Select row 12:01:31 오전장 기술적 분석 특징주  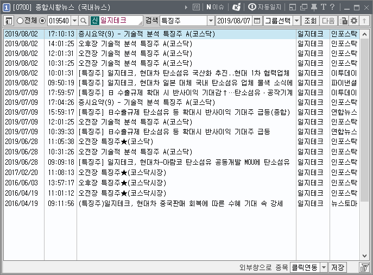pos(181,54)
